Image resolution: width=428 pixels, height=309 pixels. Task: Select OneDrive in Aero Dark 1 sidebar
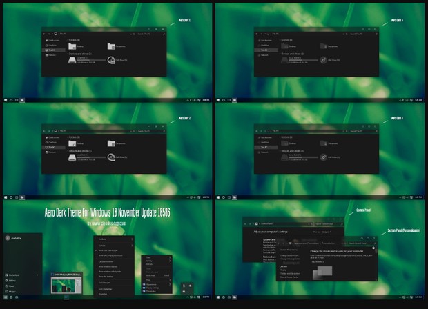tap(52, 46)
